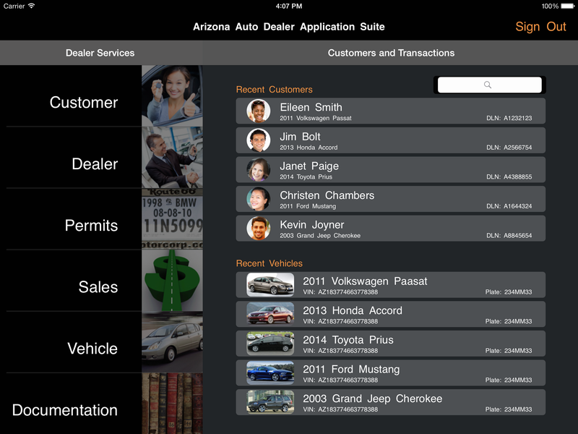Screen dimensions: 578x434
Task: Click the magnifier icon in search box
Action: click(488, 85)
